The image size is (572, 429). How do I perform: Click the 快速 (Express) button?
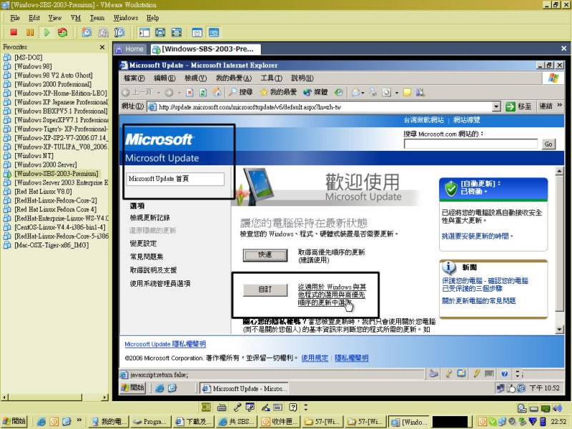pos(265,255)
